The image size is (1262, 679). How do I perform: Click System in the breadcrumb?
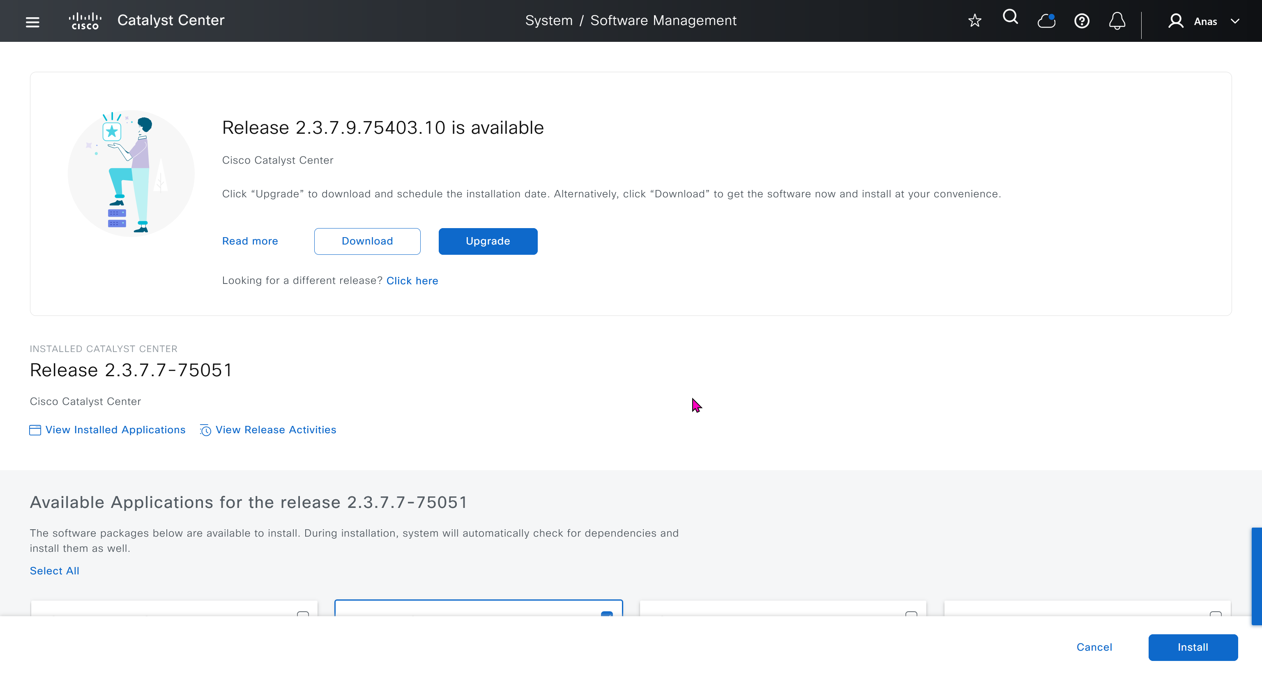coord(548,21)
